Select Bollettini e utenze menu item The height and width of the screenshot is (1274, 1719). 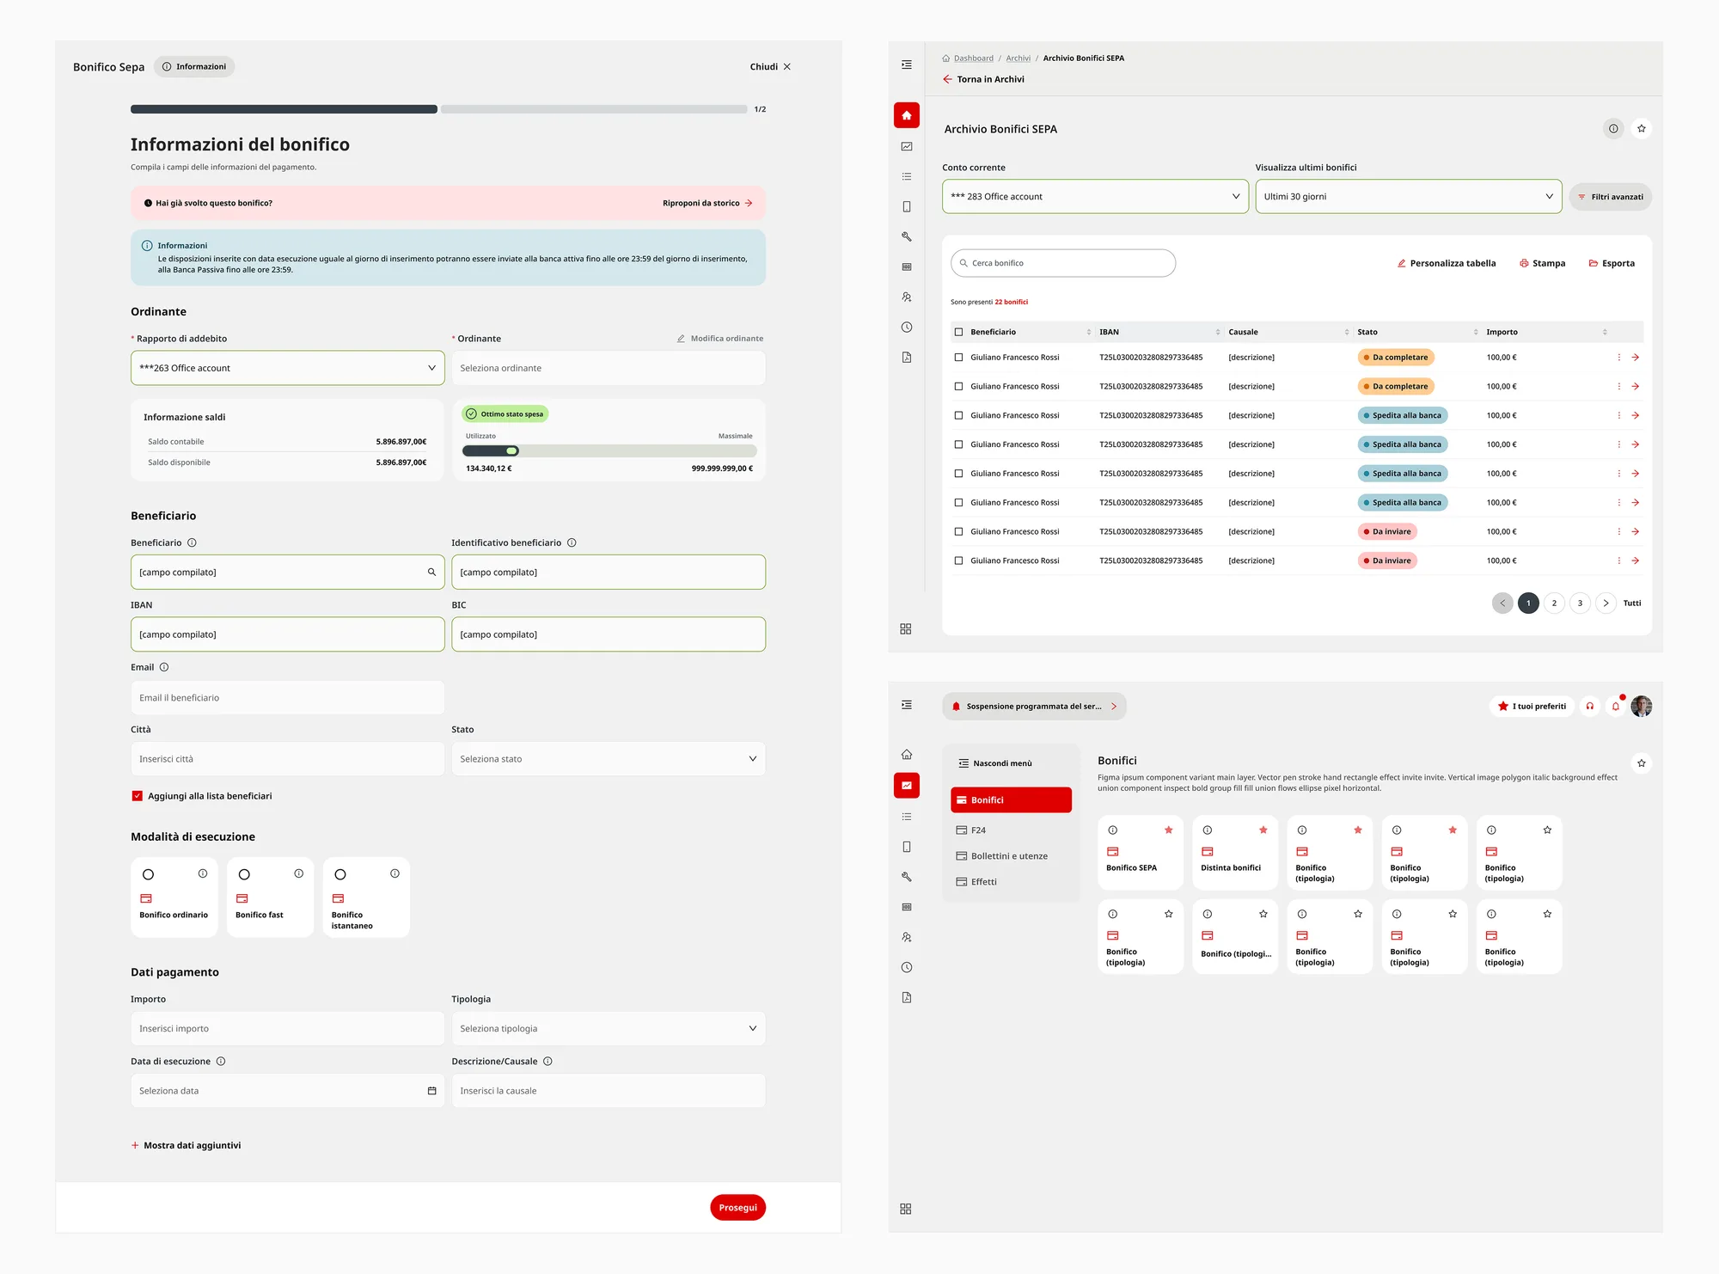pos(1002,856)
